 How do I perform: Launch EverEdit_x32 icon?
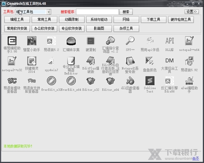tap(51, 81)
